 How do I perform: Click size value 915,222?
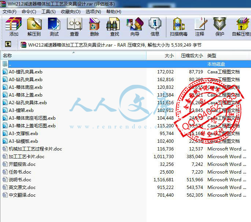click(x=165, y=187)
